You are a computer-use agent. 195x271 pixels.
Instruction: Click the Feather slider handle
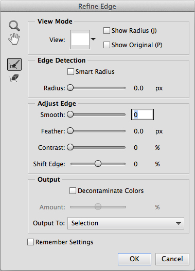click(x=70, y=131)
